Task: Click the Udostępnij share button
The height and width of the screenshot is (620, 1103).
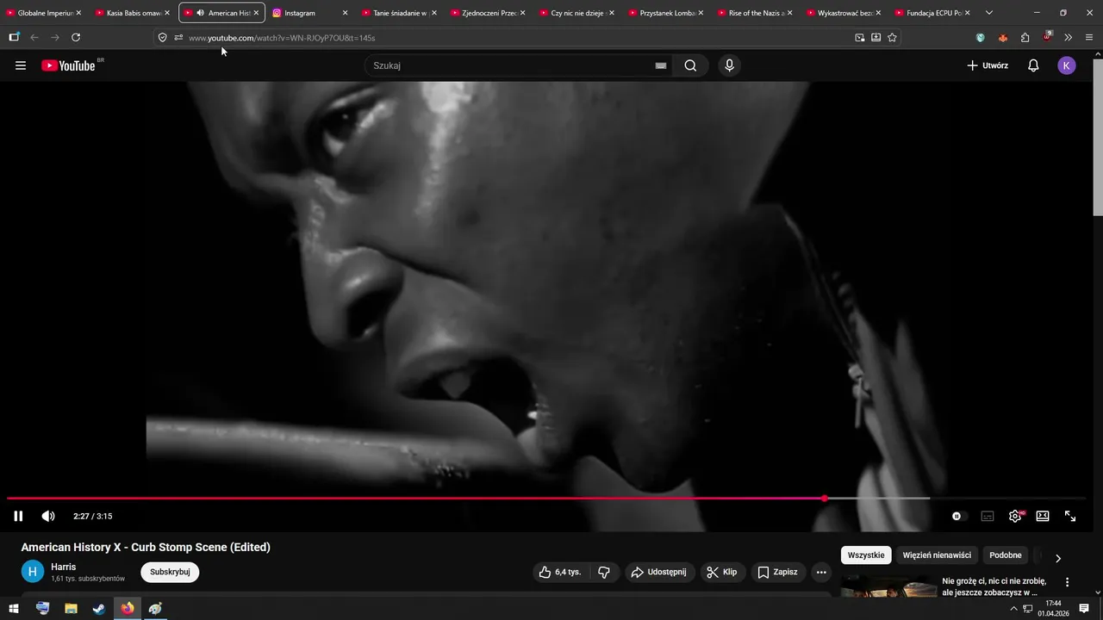Action: (x=658, y=572)
